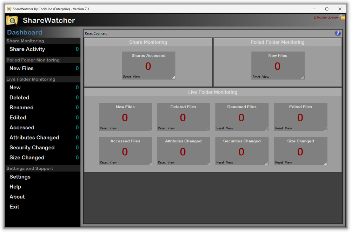This screenshot has height=232, width=351.
Task: Reset the Edited Files counter
Action: 279,128
